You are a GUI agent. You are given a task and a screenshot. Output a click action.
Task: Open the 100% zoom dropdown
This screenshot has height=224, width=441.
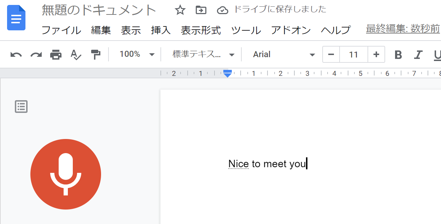pyautogui.click(x=137, y=54)
